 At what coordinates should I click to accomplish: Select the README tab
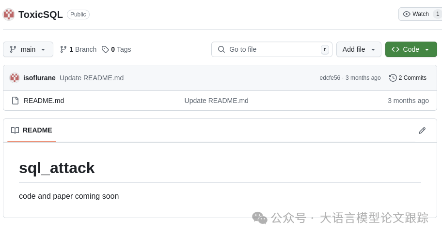pos(32,131)
